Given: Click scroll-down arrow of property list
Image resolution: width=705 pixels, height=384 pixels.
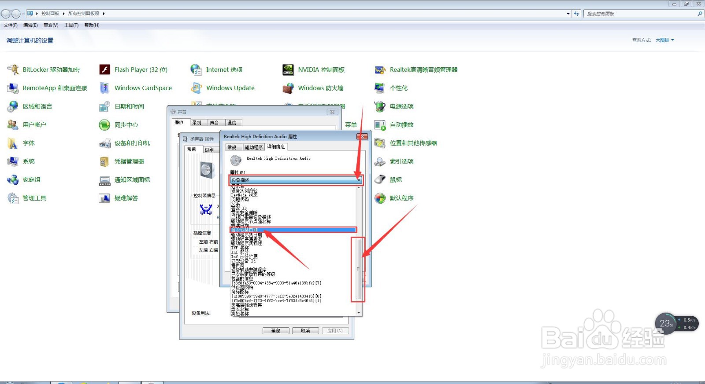Looking at the screenshot, I should [x=359, y=313].
